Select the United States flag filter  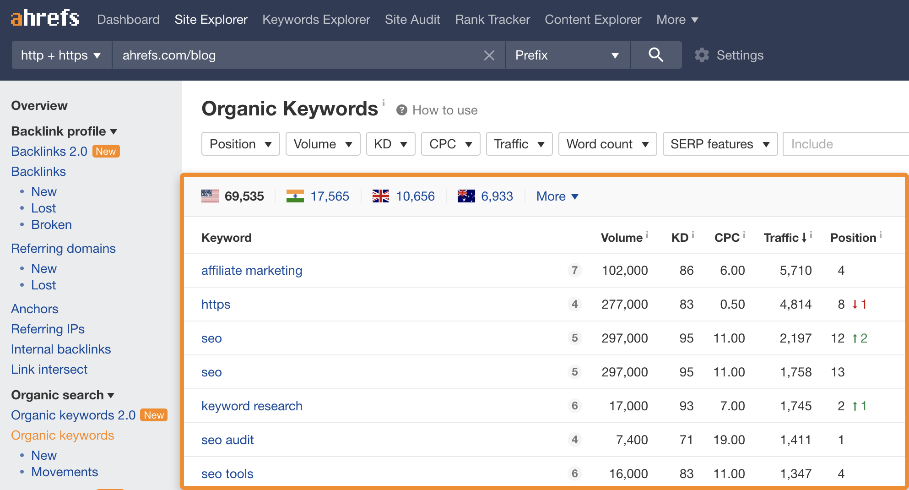click(210, 196)
